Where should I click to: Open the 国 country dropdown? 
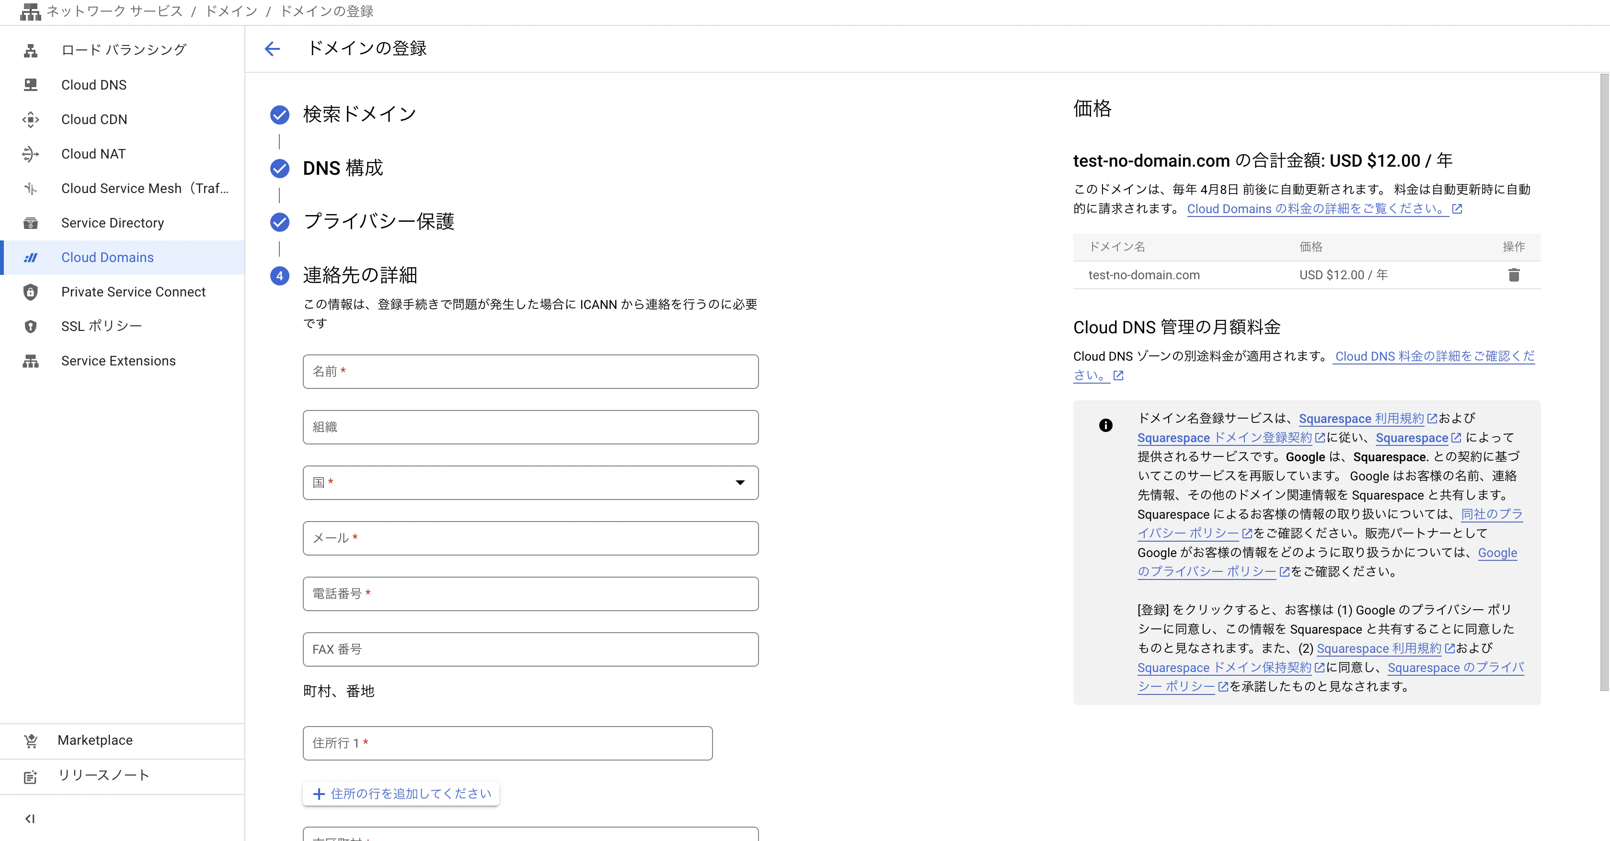click(530, 482)
